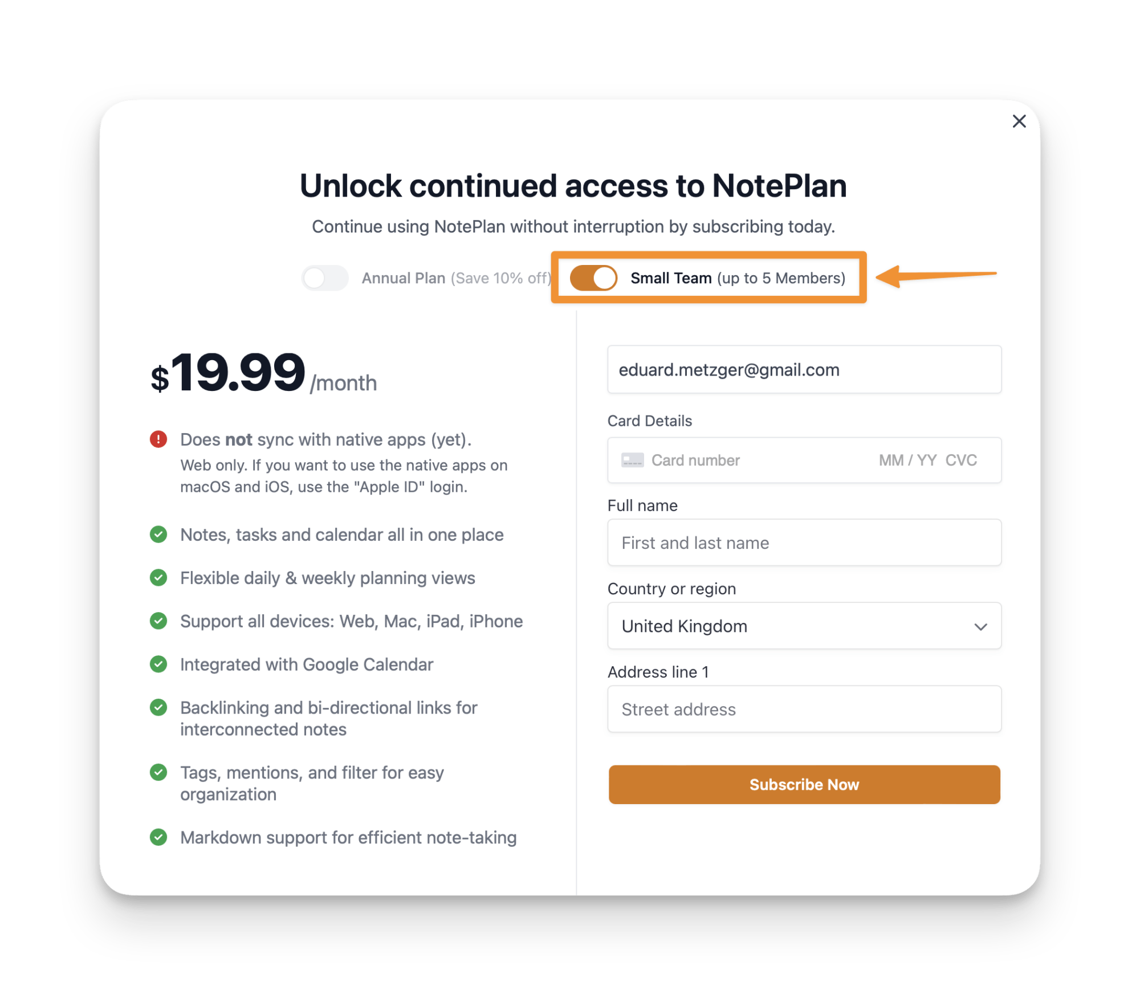Click the chevron arrow on United Kingdom selector
The image size is (1140, 995).
[x=980, y=627]
